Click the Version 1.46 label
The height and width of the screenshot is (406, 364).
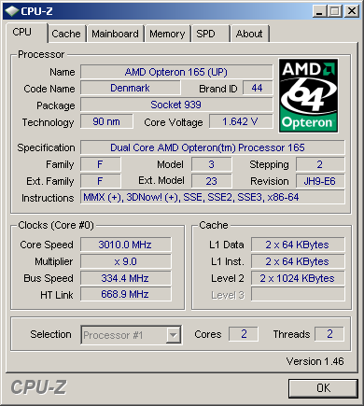(x=315, y=361)
